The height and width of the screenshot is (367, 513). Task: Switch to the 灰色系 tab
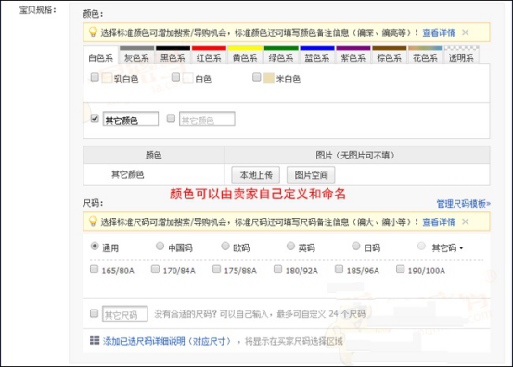pos(136,56)
